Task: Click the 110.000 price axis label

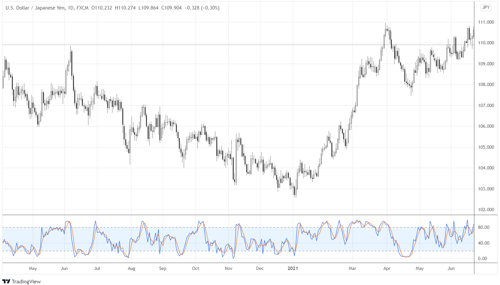Action: click(x=486, y=43)
